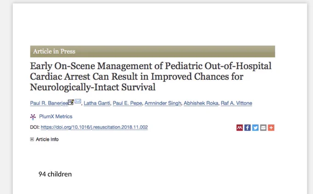Share the article on Twitter

tap(255, 127)
